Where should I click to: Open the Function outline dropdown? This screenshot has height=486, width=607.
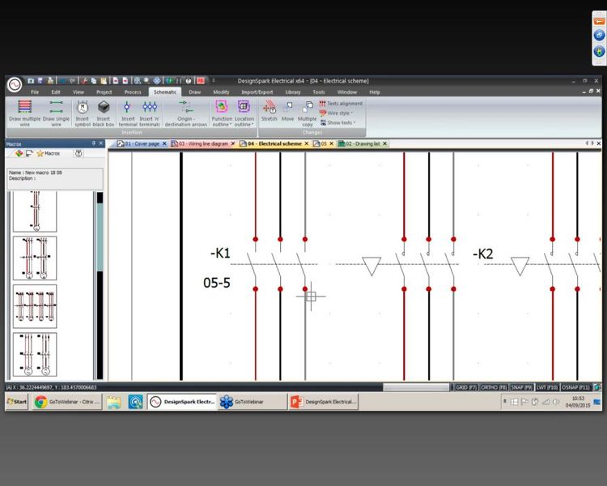click(222, 113)
